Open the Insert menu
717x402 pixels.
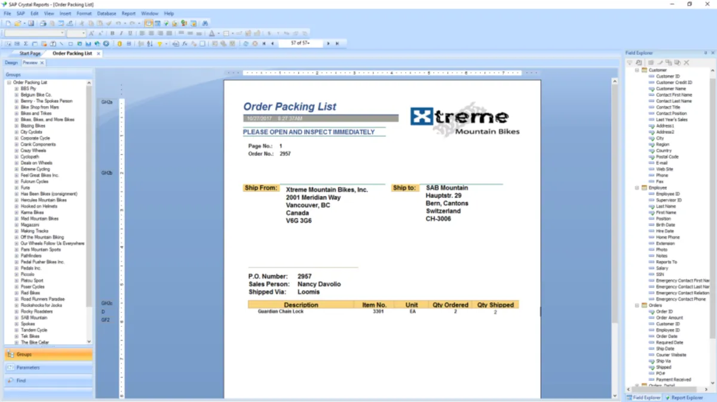point(65,13)
